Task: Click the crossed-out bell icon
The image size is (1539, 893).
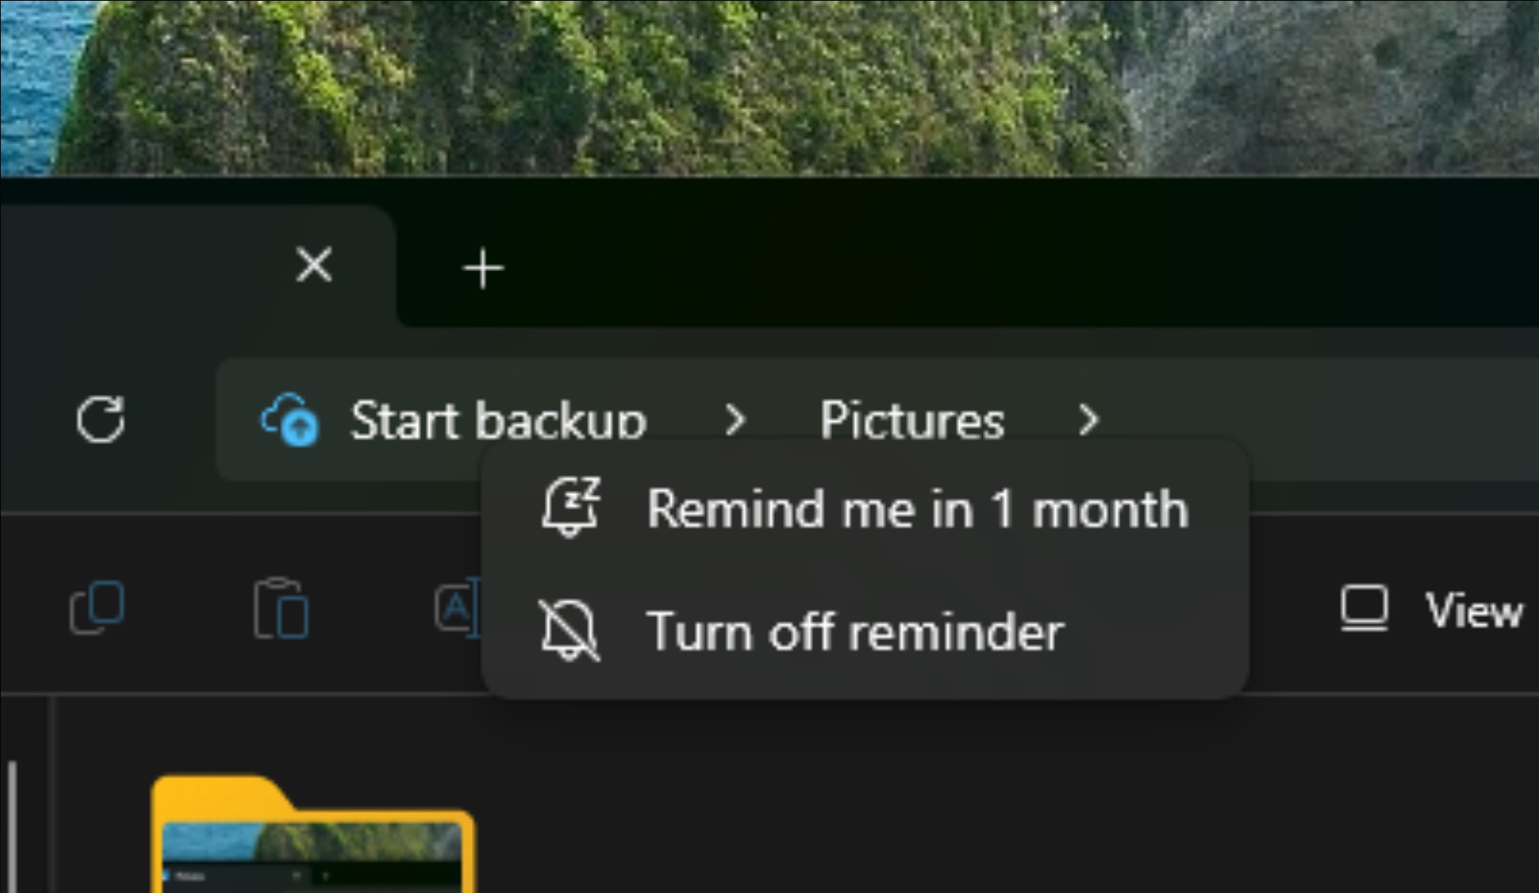Action: pos(570,631)
